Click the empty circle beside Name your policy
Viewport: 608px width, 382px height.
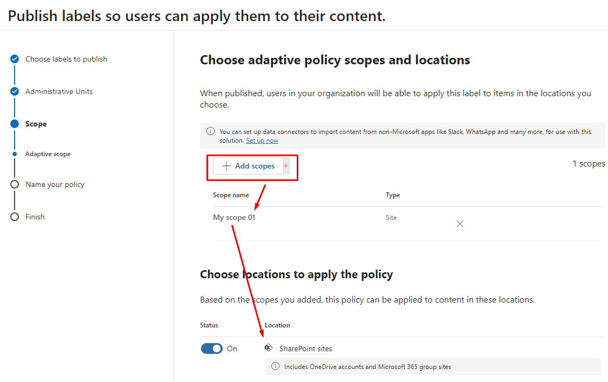pyautogui.click(x=15, y=184)
